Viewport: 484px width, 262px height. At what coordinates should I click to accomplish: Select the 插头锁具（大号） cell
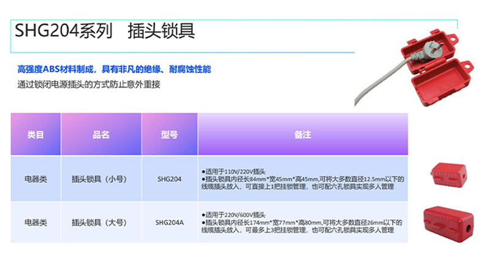point(100,222)
